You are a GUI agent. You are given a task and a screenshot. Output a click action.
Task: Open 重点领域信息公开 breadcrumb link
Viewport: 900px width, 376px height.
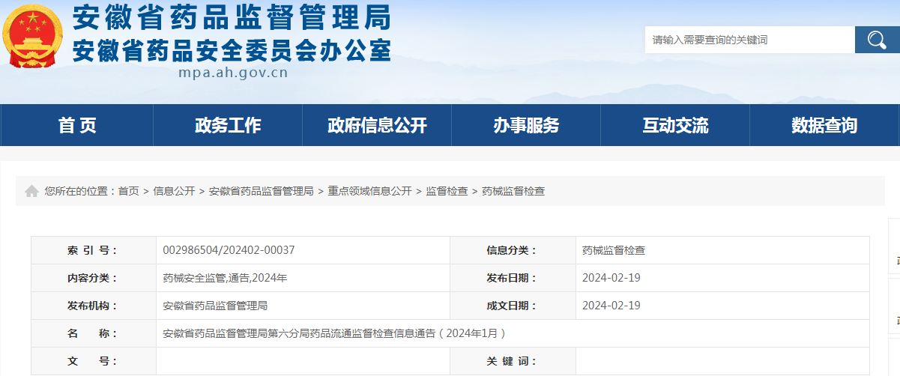click(x=369, y=191)
